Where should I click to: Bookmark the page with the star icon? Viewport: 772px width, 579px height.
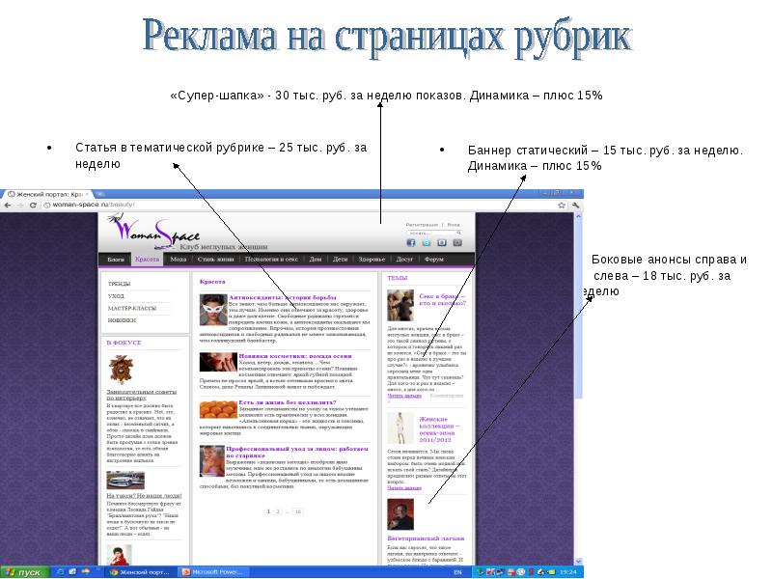pyautogui.click(x=563, y=206)
